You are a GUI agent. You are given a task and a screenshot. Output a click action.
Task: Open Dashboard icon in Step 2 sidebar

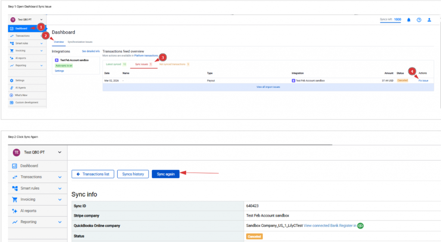click(15, 166)
